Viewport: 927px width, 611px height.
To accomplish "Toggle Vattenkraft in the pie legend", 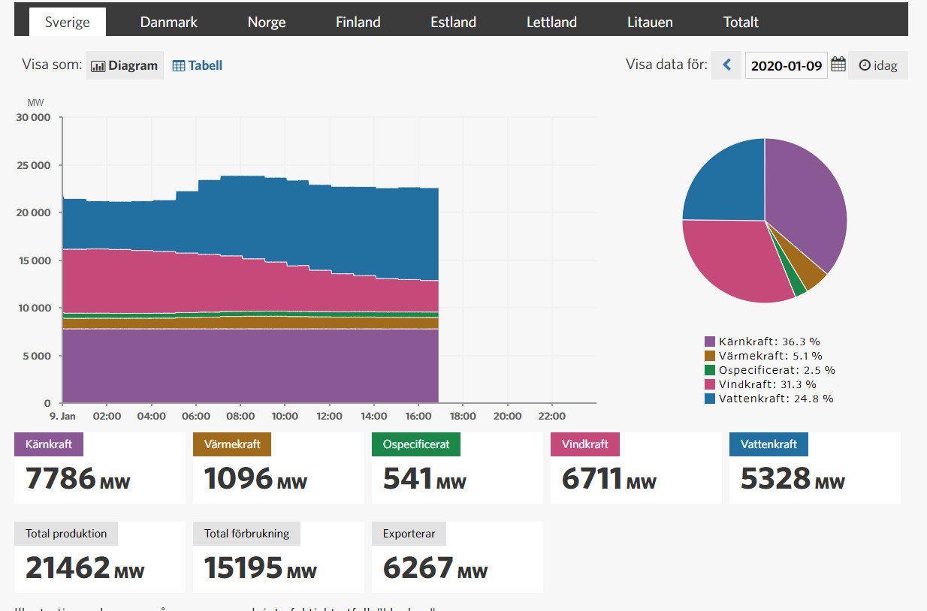I will pyautogui.click(x=775, y=399).
